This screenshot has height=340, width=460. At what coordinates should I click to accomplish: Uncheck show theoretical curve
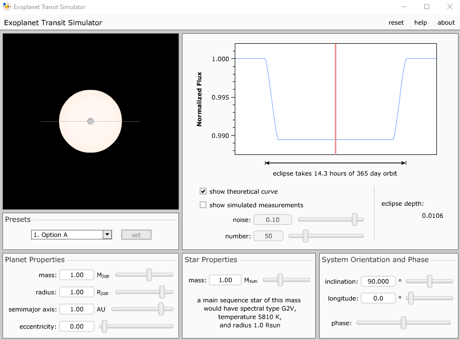pos(203,191)
